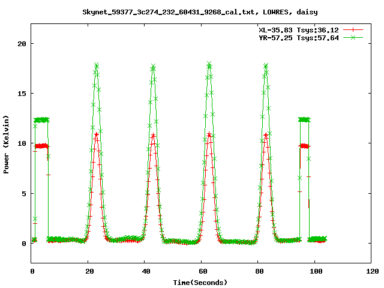
Task: Select legend entry XL-35.83 Tsys:36.12
Action: (x=299, y=30)
